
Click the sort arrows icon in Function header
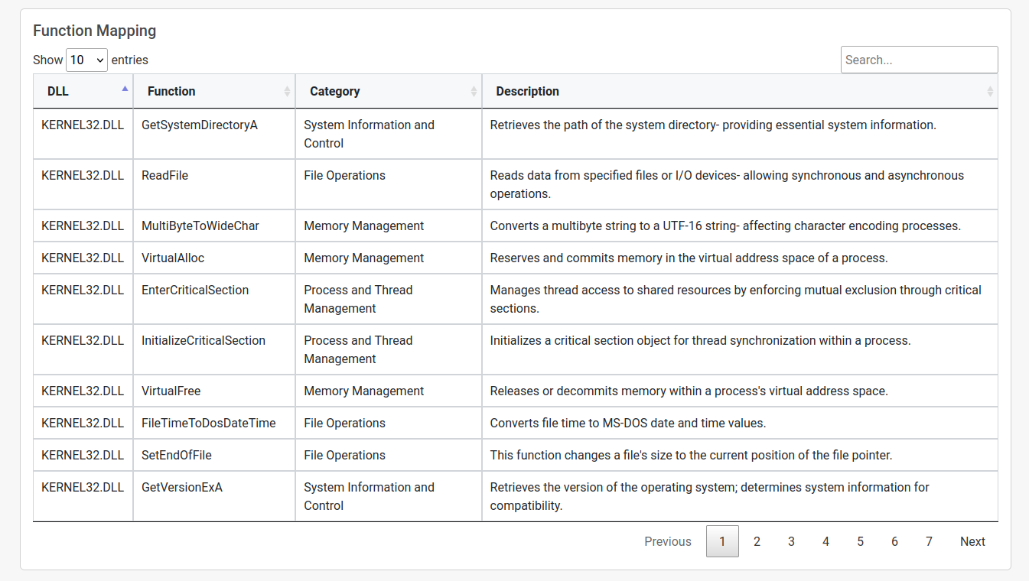pyautogui.click(x=288, y=91)
